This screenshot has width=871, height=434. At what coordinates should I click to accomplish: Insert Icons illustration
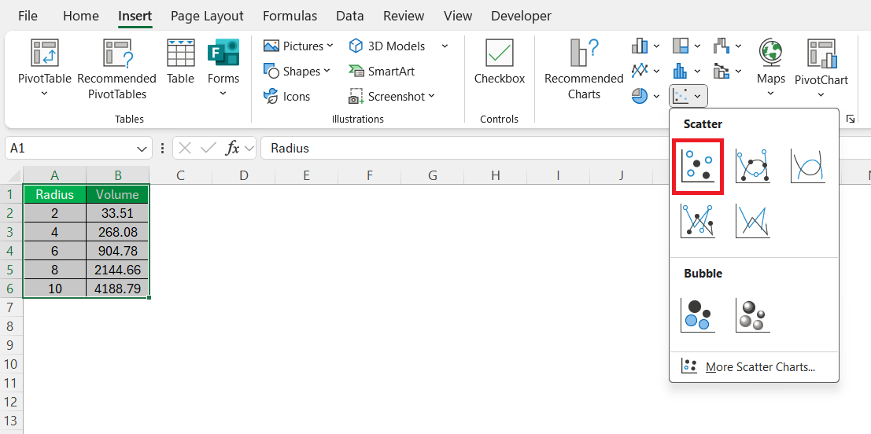click(x=286, y=96)
